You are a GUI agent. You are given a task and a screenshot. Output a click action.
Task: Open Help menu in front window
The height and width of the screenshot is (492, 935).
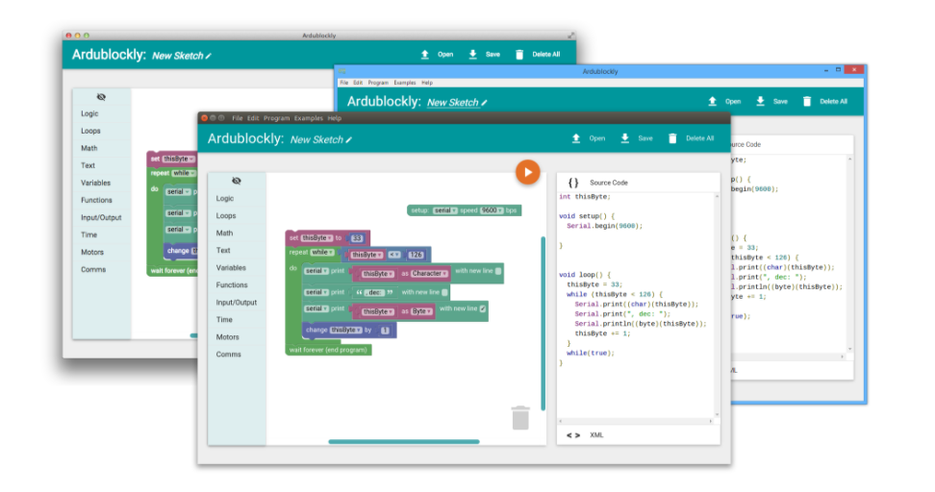(335, 118)
